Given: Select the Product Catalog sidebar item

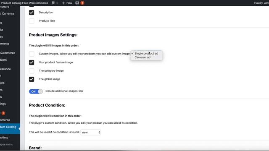Looking at the screenshot, I should (x=10, y=129).
